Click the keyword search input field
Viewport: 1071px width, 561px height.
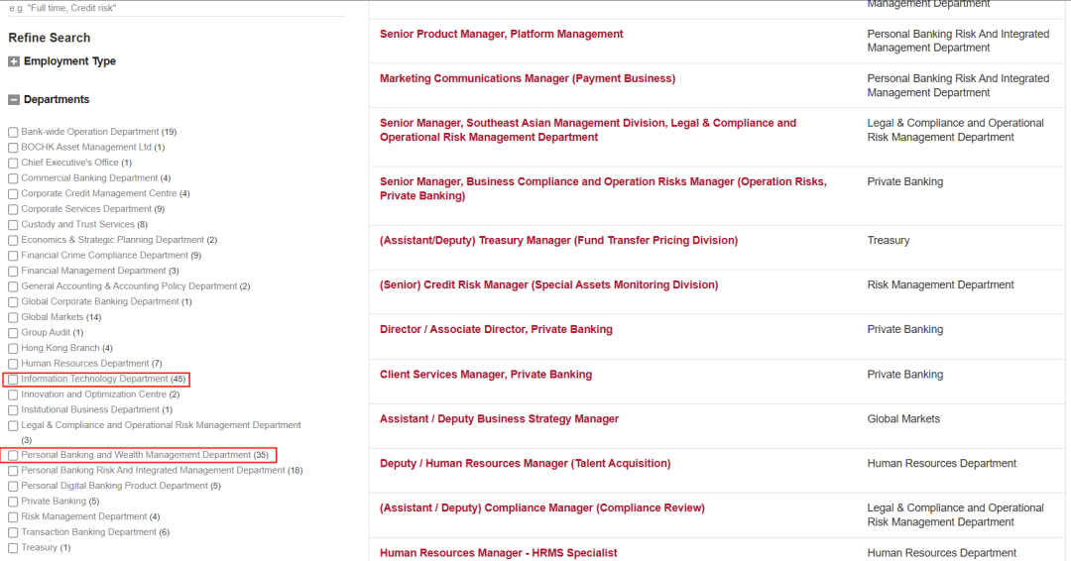(177, 8)
